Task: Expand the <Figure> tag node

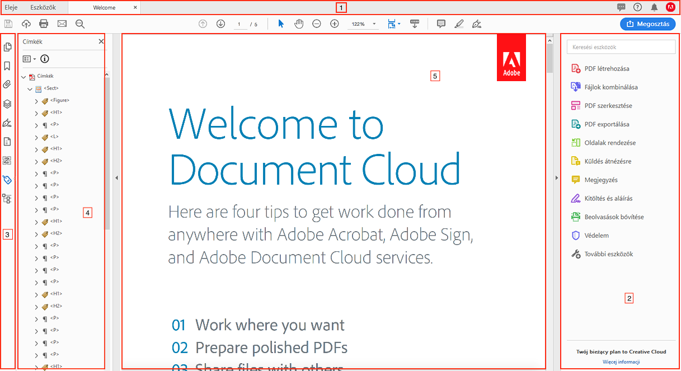Action: [36, 101]
